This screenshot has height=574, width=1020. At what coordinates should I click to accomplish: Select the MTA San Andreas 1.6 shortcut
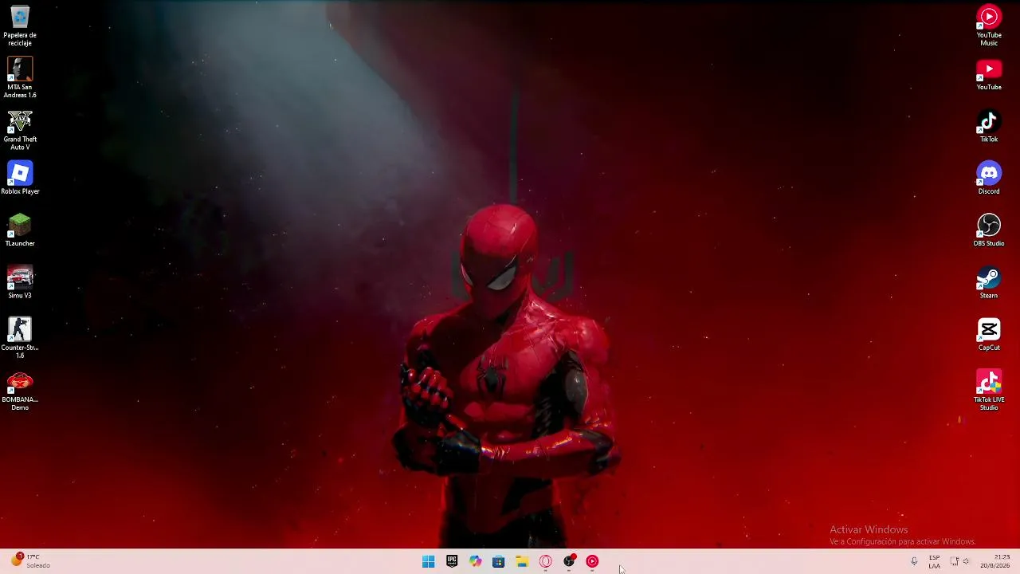pyautogui.click(x=20, y=78)
